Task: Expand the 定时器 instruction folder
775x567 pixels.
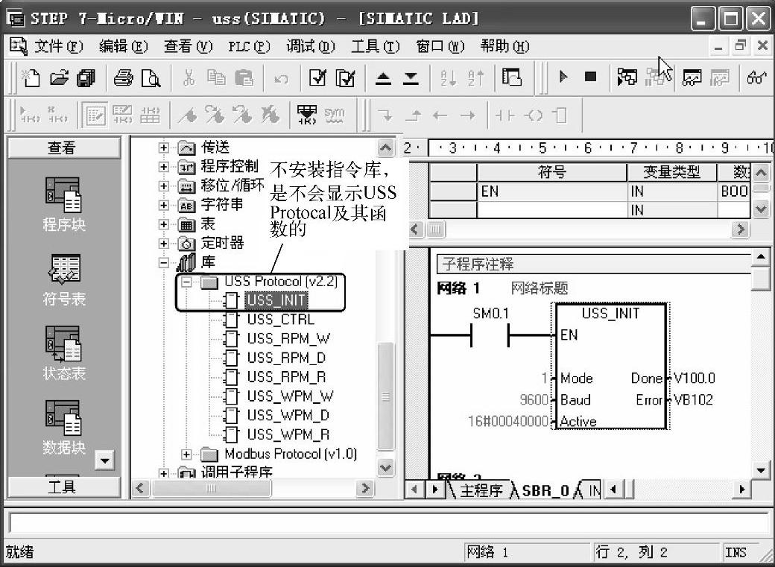Action: (x=164, y=243)
